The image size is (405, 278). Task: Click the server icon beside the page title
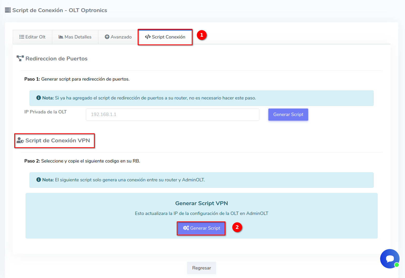tap(8, 10)
